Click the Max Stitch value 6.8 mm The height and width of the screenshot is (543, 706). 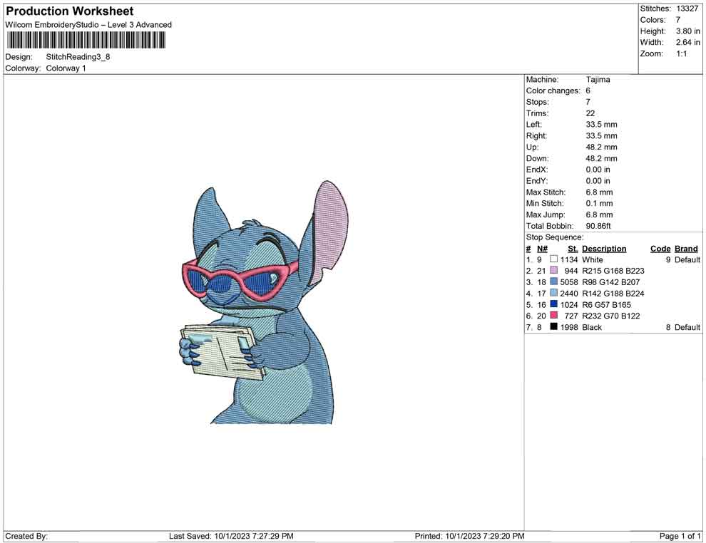click(x=599, y=192)
